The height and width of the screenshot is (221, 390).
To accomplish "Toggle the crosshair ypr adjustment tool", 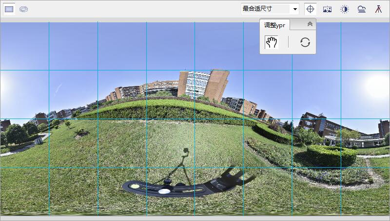I will pos(310,9).
